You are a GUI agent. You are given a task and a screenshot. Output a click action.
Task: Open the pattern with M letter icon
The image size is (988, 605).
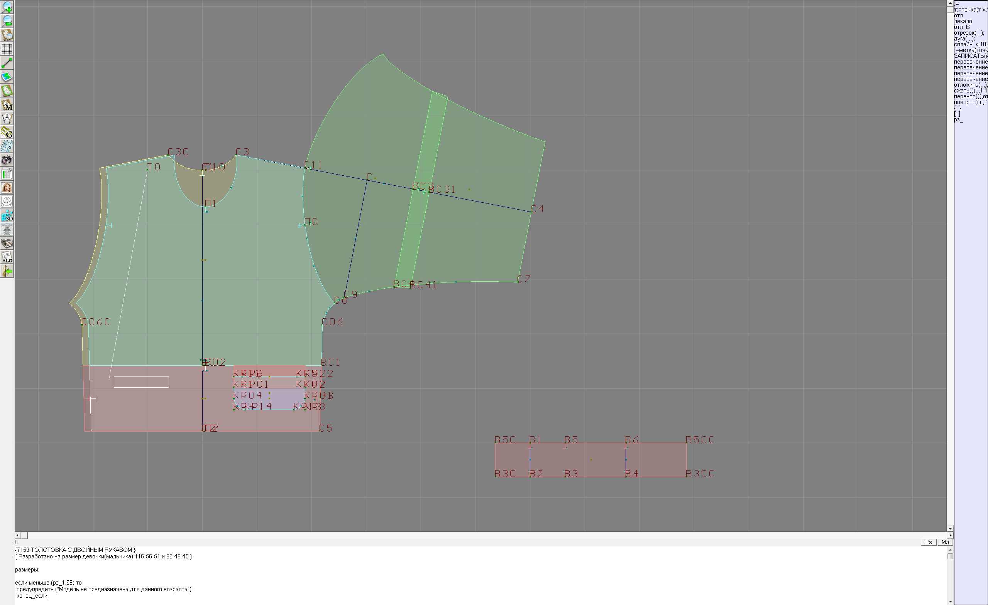click(7, 104)
